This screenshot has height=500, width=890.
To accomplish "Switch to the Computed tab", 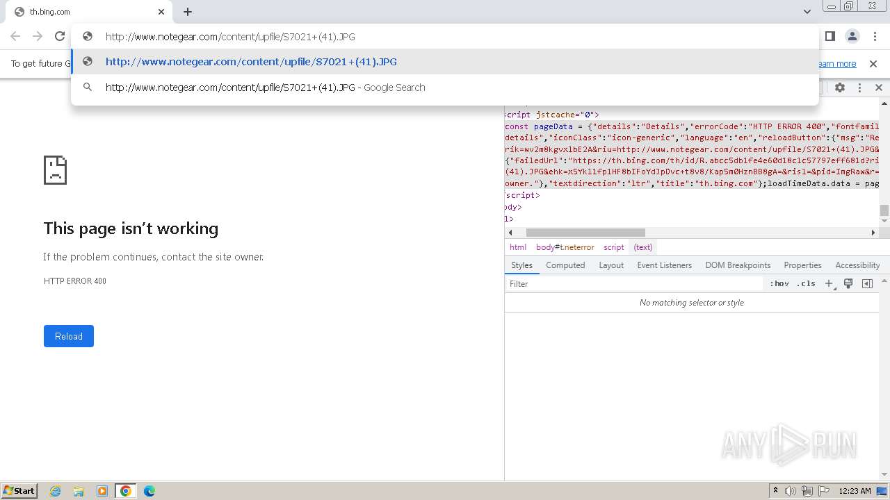I will [565, 265].
